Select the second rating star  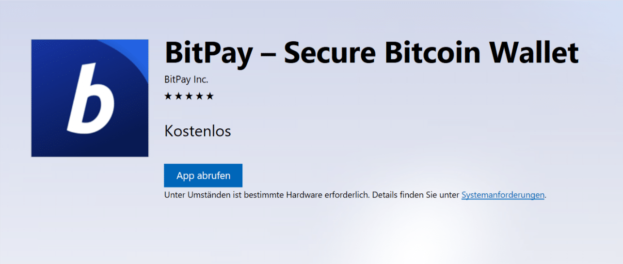click(x=178, y=96)
